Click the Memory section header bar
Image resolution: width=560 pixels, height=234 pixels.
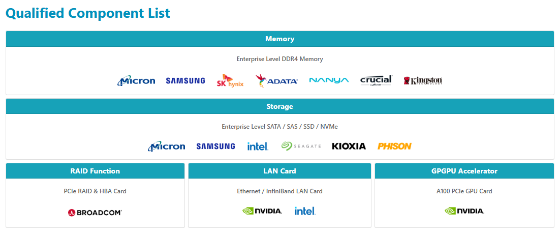[x=279, y=39]
